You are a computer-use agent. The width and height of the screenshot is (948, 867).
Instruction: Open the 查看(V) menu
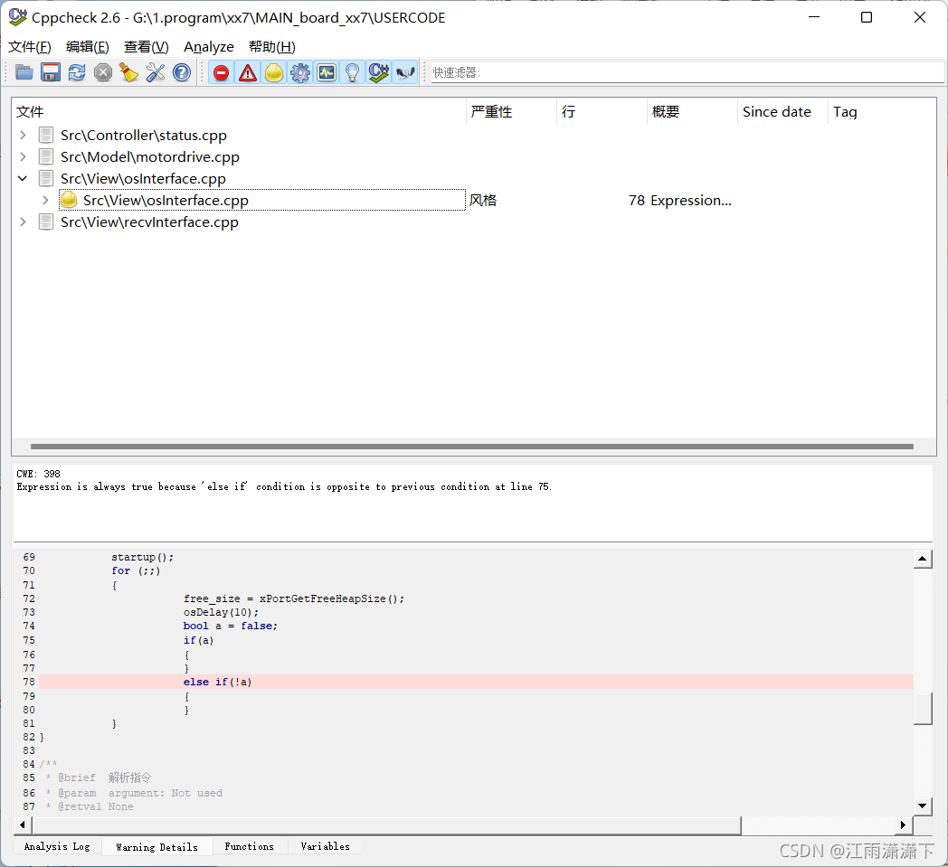coord(147,46)
